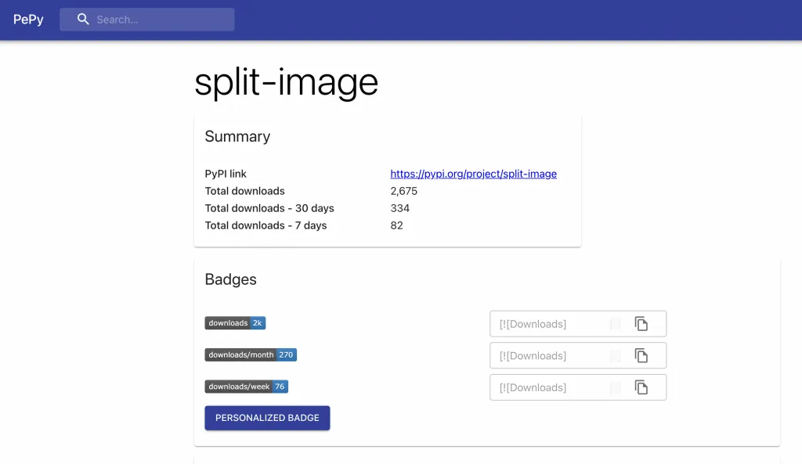Viewport: 802px width, 464px height.
Task: Click the Summary heading
Action: (x=237, y=136)
